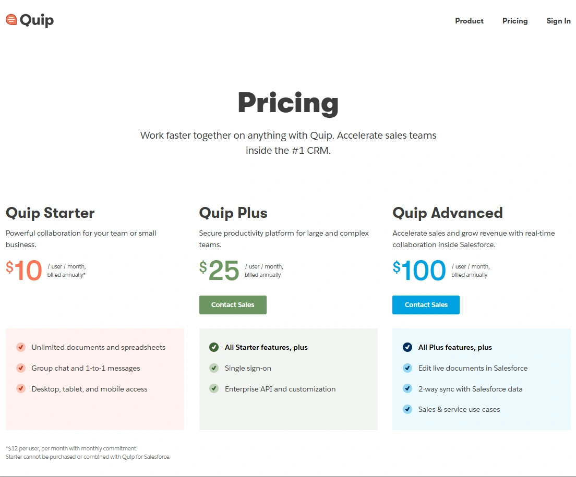The height and width of the screenshot is (477, 576).
Task: Click checkmark beside 2-way sync with Salesforce data
Action: [407, 389]
